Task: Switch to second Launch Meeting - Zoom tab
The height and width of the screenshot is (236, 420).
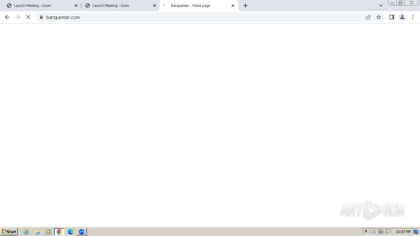Action: (120, 6)
